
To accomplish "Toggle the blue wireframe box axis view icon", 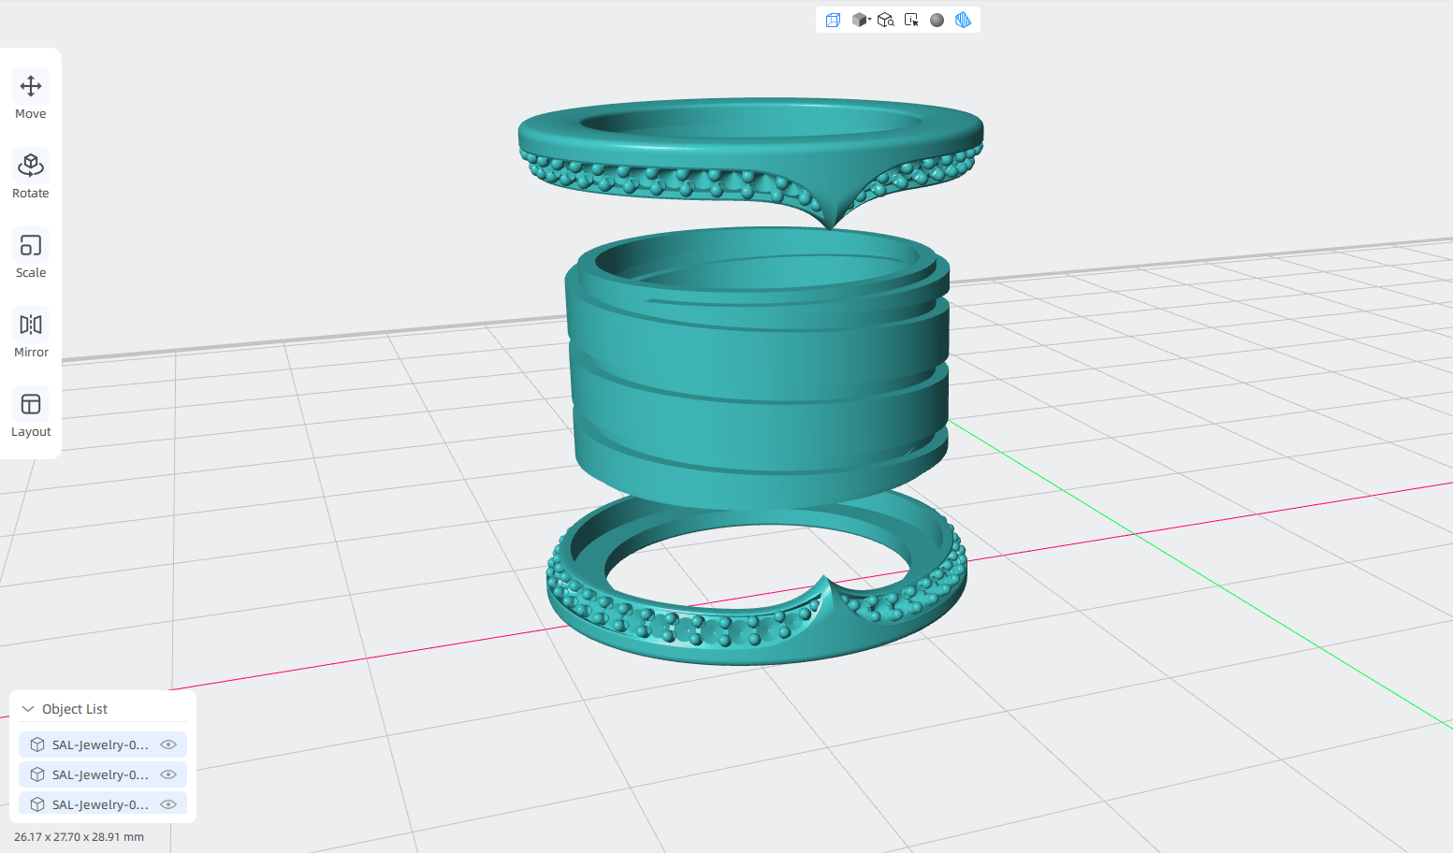I will 833,20.
